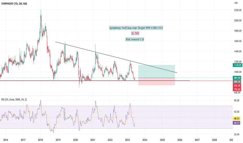Screen dimensions: 243x143
Task: Click the 1400.00 price axis label
Action: point(238,51)
